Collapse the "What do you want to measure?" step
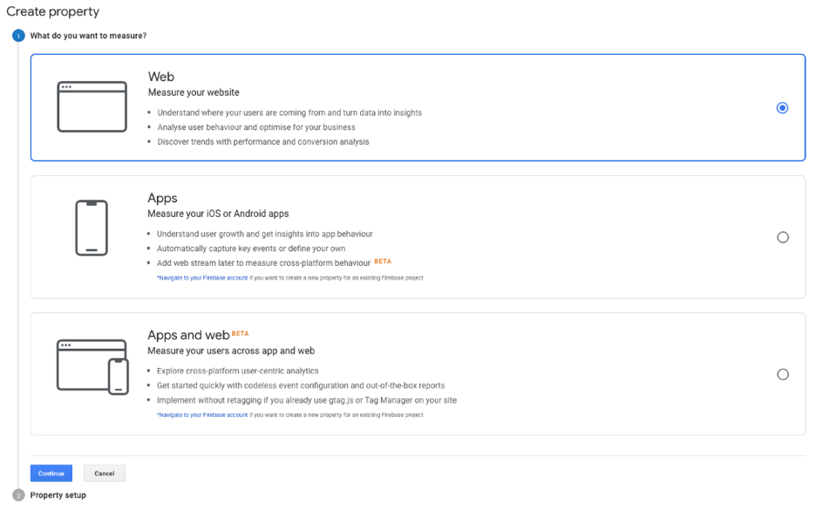Screen dimensions: 822x510 tap(88, 36)
